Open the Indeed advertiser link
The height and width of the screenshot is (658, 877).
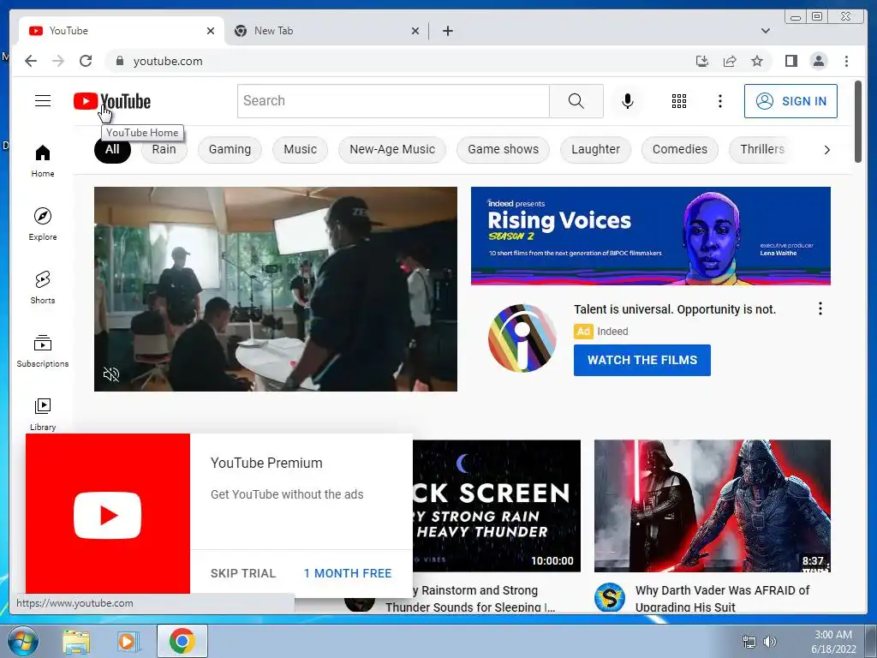click(612, 332)
